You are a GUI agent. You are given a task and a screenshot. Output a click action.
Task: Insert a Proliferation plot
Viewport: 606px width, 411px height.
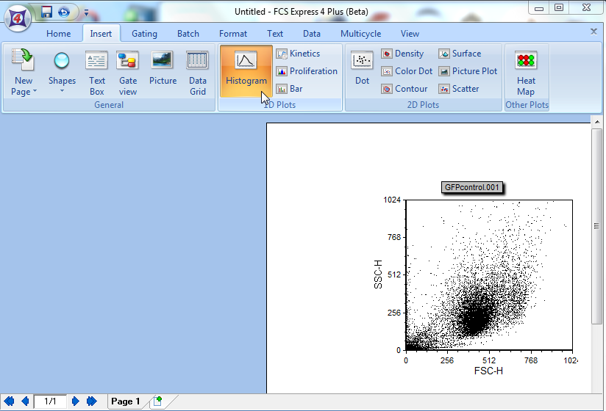tap(307, 71)
